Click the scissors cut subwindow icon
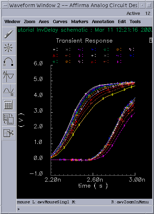Screen dimensions: 154x214 click(9, 133)
